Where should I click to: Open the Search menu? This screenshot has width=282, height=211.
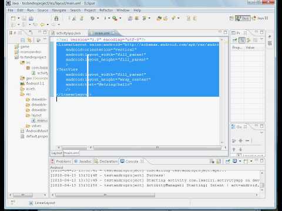pos(75,10)
